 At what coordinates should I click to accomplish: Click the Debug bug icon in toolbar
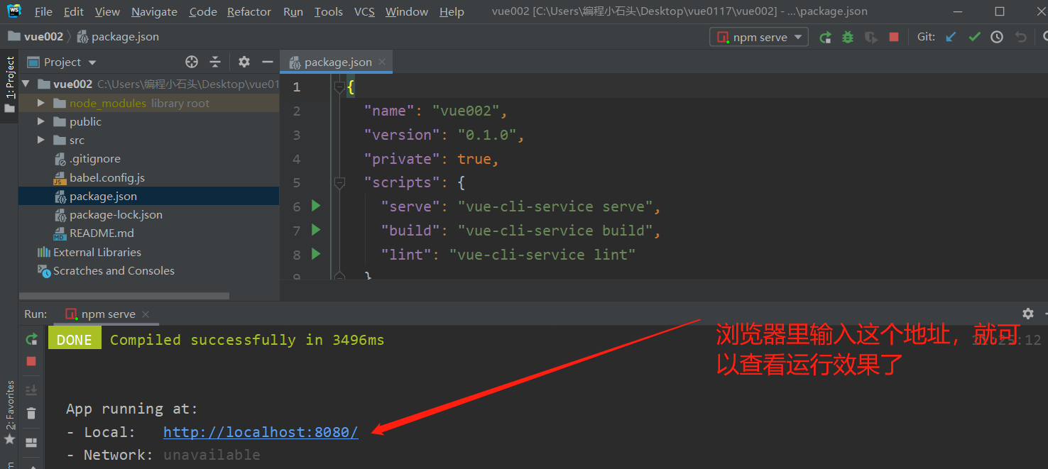(x=848, y=37)
